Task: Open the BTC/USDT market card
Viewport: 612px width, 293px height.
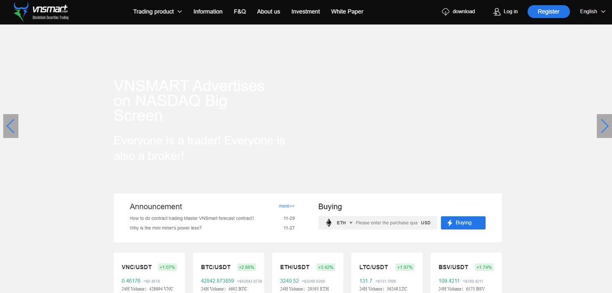Action: pyautogui.click(x=228, y=273)
